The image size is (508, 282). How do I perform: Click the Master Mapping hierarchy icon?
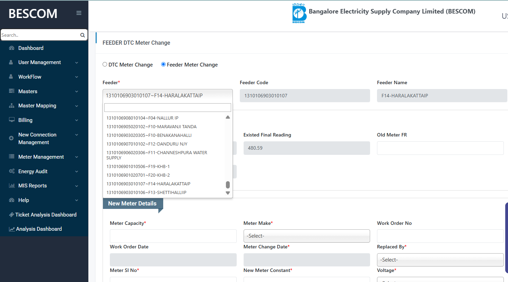(11, 106)
